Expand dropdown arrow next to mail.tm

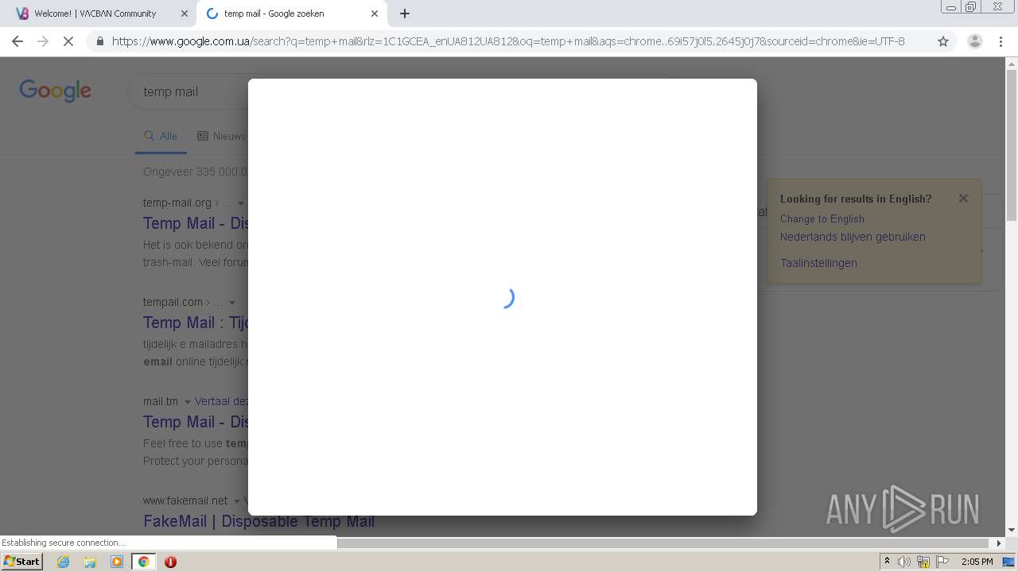coord(188,402)
